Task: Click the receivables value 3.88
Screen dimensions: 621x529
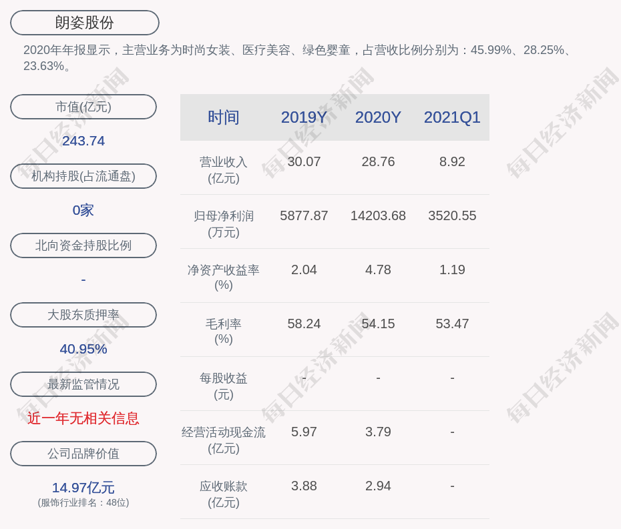Action: pyautogui.click(x=304, y=486)
